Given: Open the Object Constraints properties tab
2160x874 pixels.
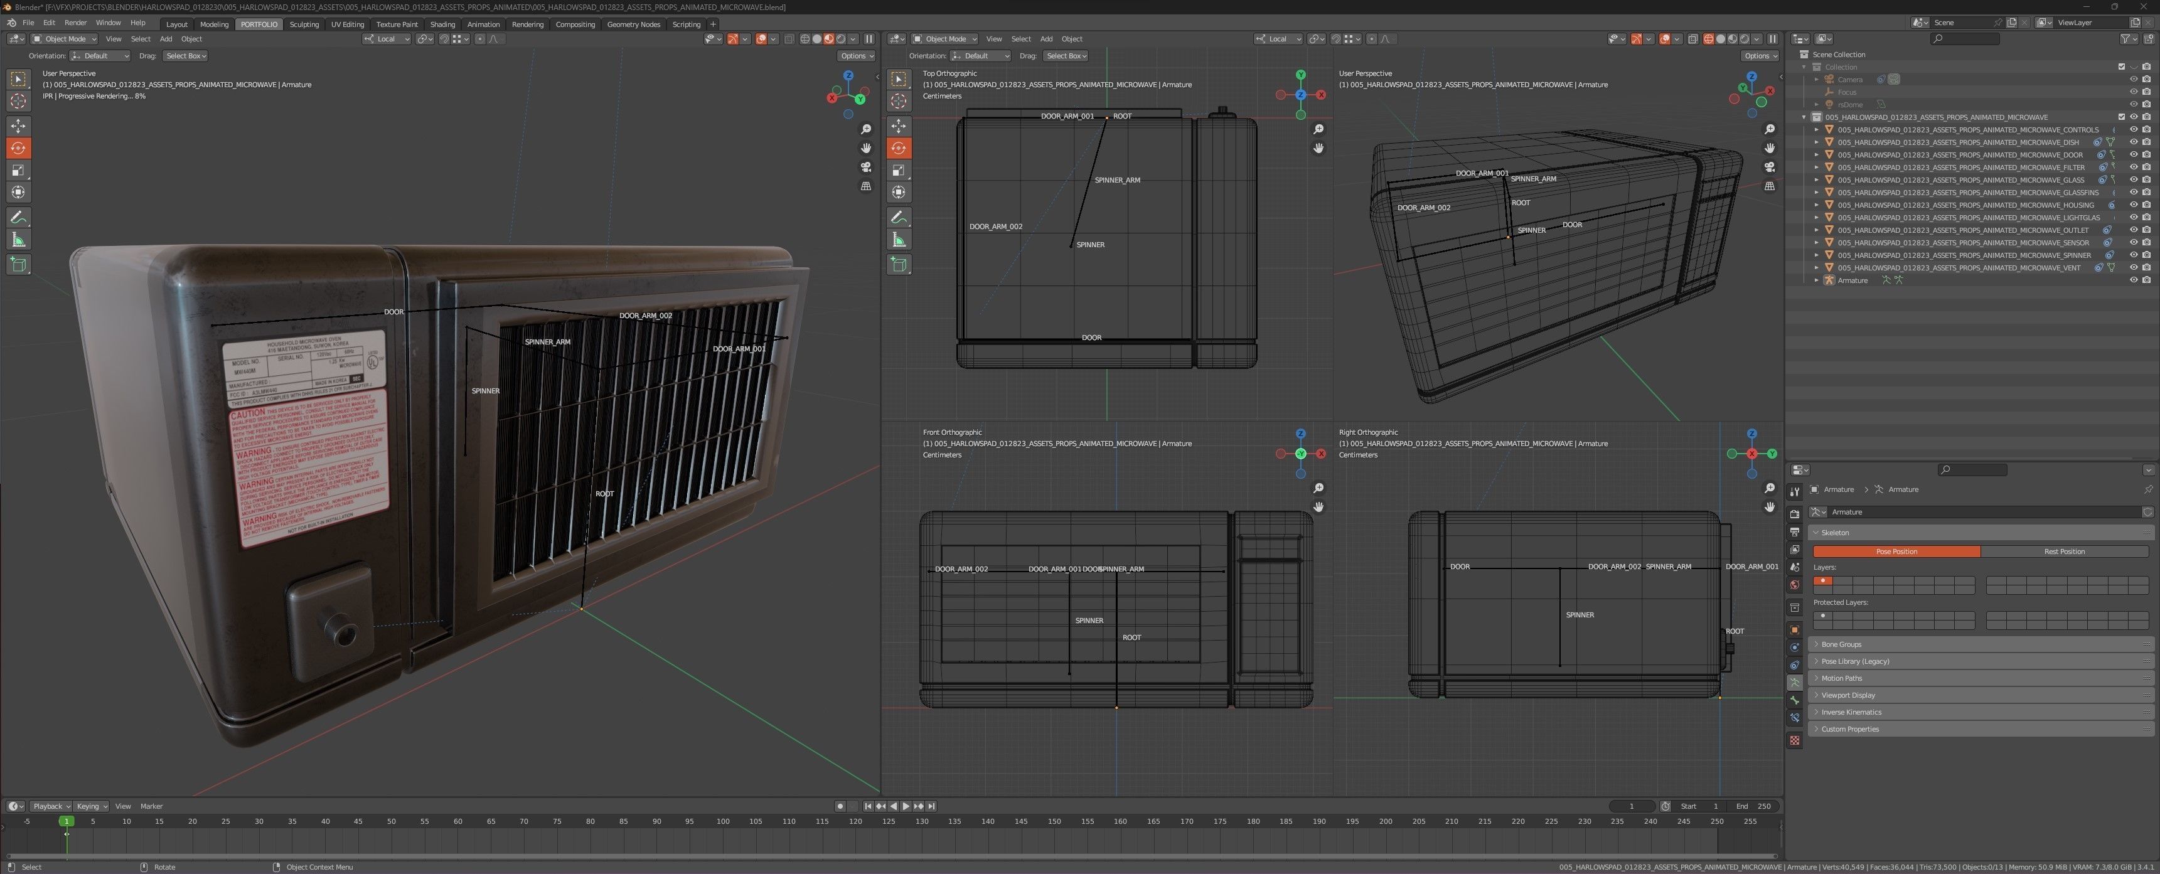Looking at the screenshot, I should tap(1794, 664).
